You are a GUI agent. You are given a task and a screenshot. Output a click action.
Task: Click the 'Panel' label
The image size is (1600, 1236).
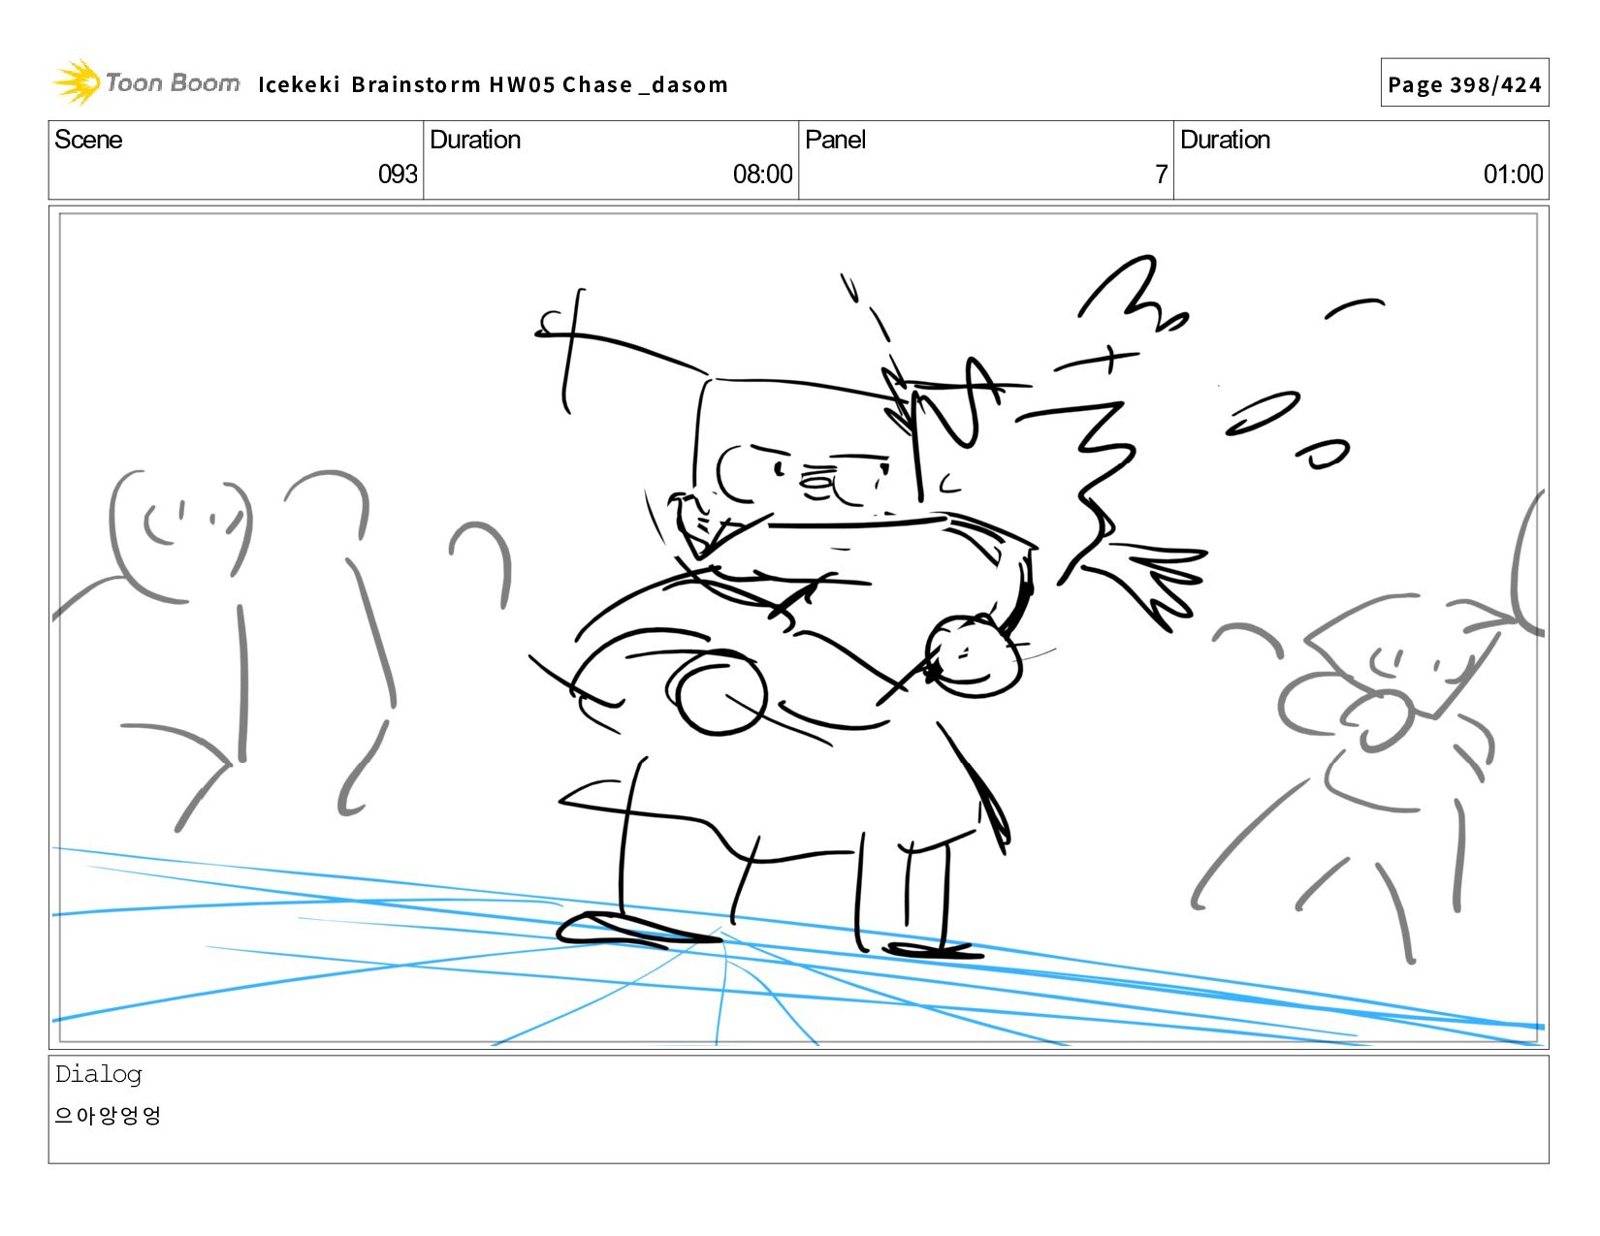pyautogui.click(x=835, y=140)
